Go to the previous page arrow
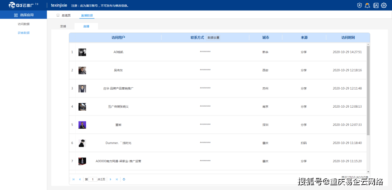Screen dimensions: 392x190 pos(80,179)
